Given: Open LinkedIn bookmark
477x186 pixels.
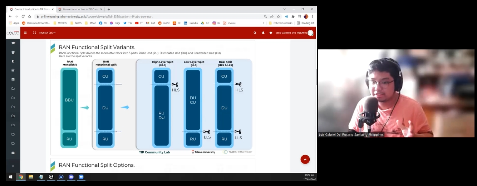Looking at the screenshot, I should [191, 23].
